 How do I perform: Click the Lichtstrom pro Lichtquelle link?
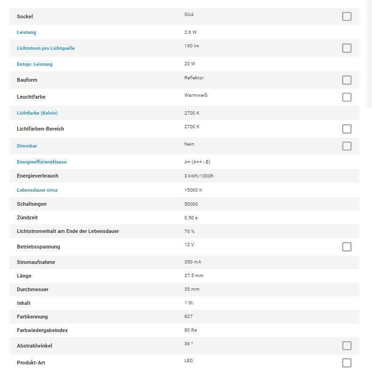pyautogui.click(x=46, y=48)
